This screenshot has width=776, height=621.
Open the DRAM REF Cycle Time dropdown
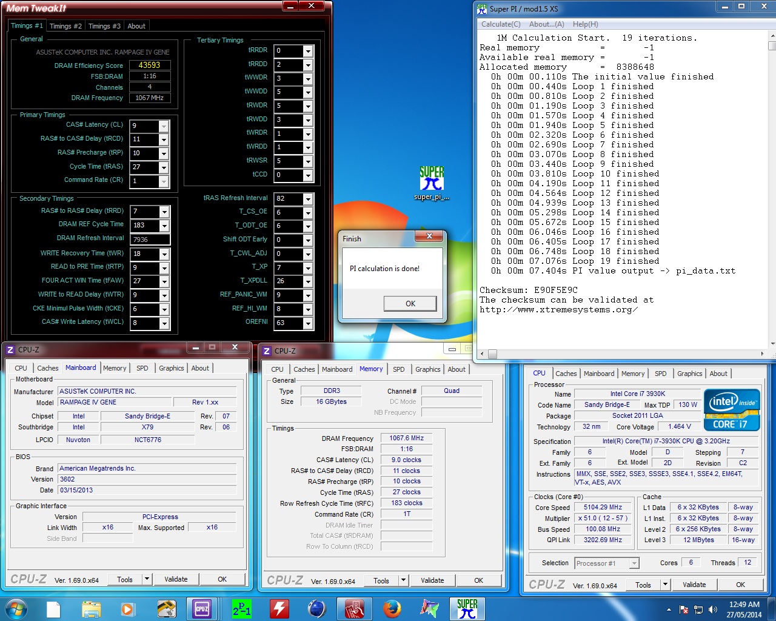[x=164, y=226]
